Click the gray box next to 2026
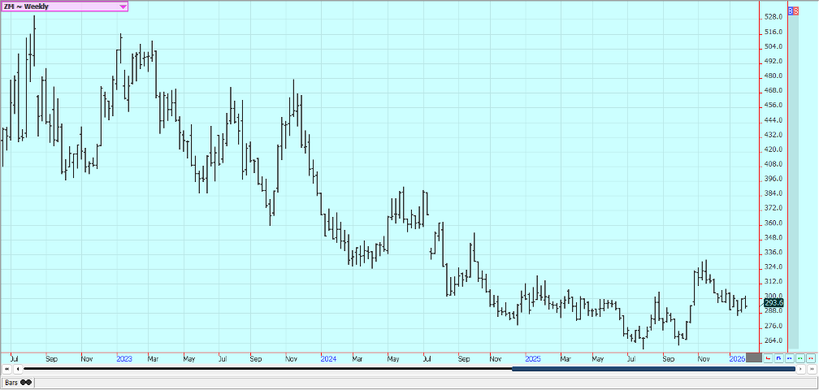819x390 pixels. click(754, 357)
